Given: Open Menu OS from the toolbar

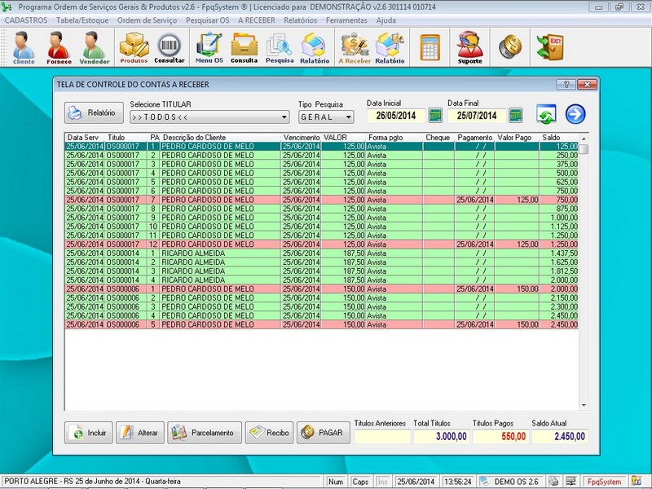Looking at the screenshot, I should (209, 47).
